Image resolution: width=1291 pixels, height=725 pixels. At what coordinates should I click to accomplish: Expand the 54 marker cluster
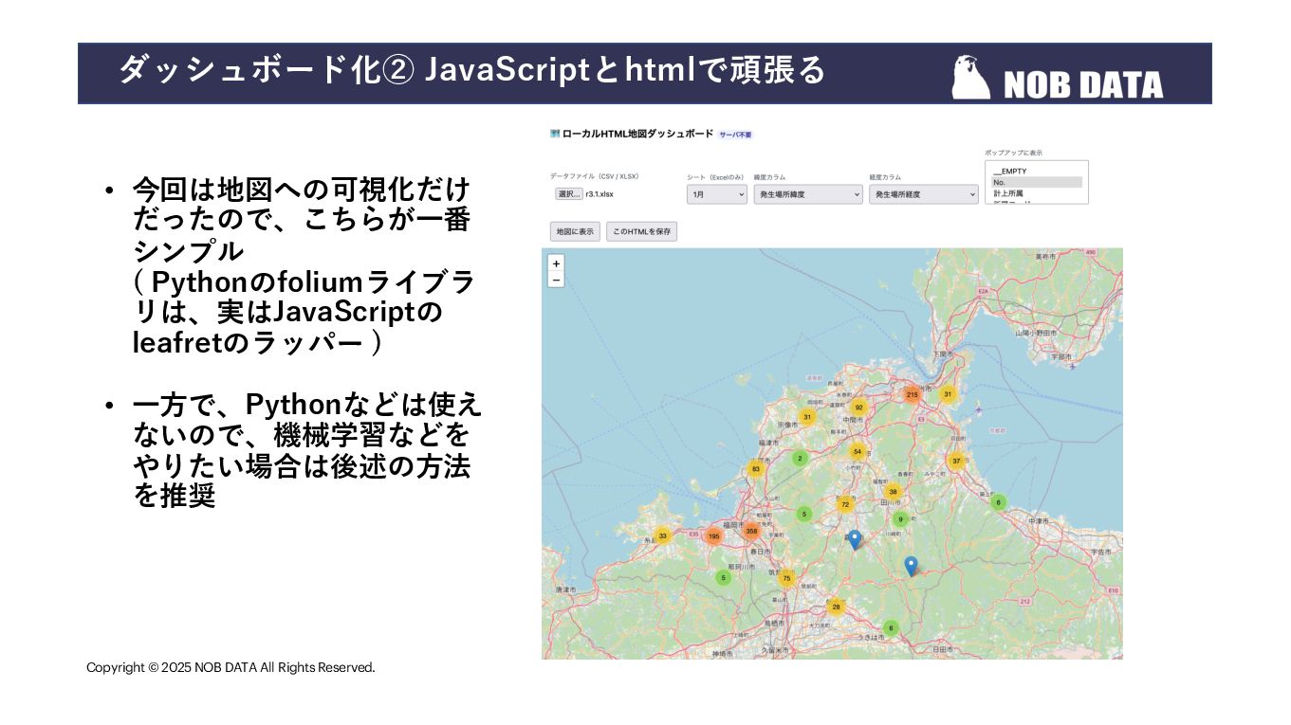click(857, 452)
